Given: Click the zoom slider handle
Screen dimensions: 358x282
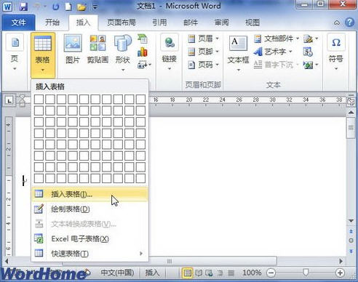Looking at the screenshot, I should click(306, 273).
